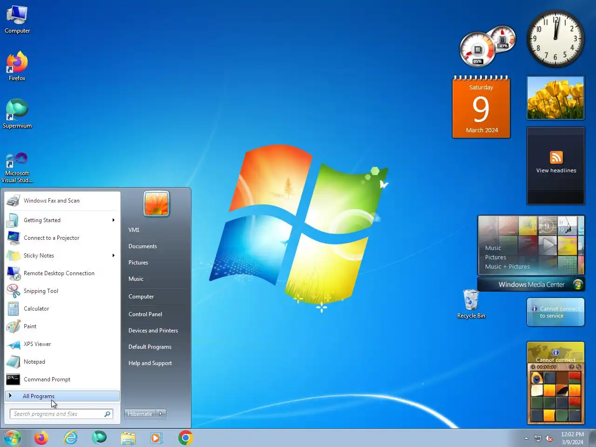Click the Getting Started menu entry
The image size is (596, 447).
(62, 220)
